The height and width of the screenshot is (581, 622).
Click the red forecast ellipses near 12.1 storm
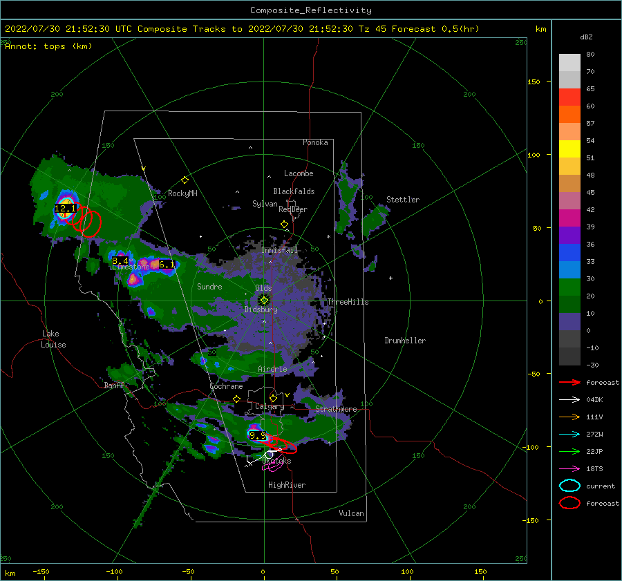tap(84, 219)
